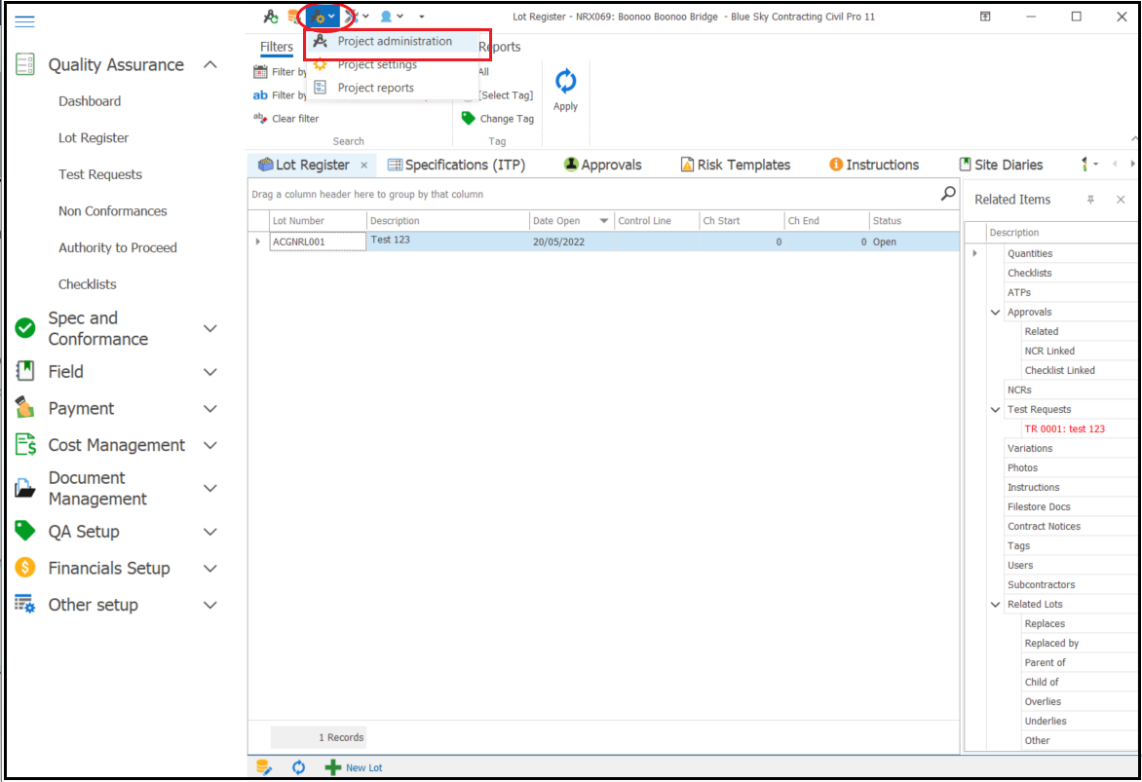Open the Date Open column sort arrow

pos(603,221)
